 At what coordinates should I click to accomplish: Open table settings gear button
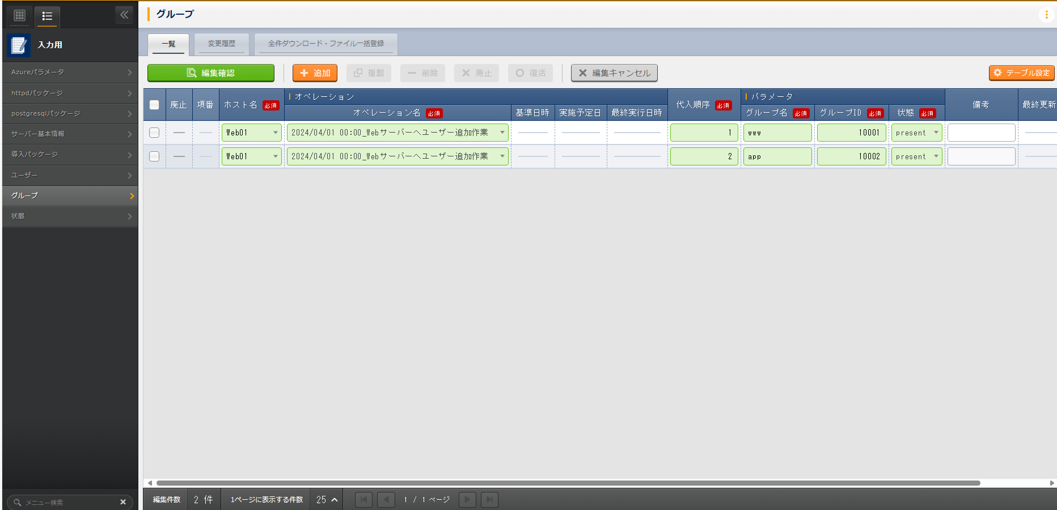click(x=1021, y=73)
